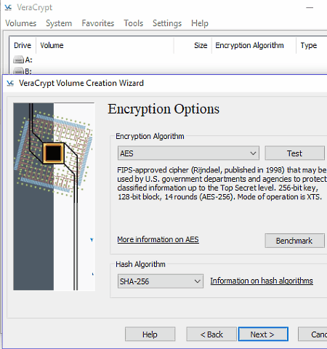This screenshot has width=327, height=349.
Task: Sort by the Size column header
Action: tap(193, 45)
